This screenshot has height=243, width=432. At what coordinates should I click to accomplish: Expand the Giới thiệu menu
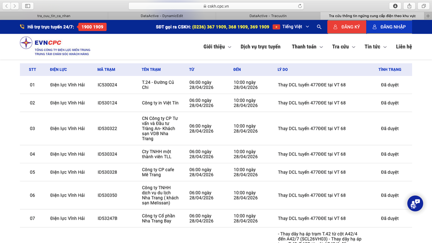[217, 47]
